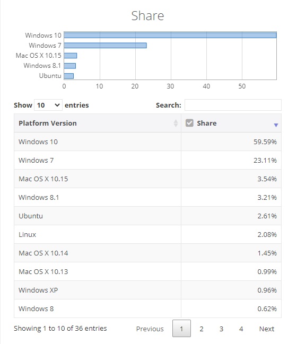The image size is (297, 344).
Task: Click the Windows 10 chart axis label
Action: (43, 35)
